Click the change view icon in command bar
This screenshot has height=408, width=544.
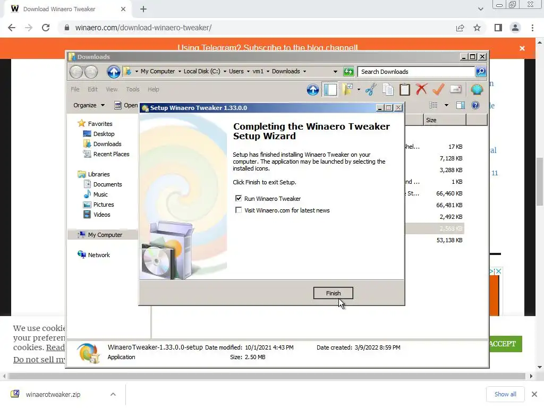pos(433,105)
